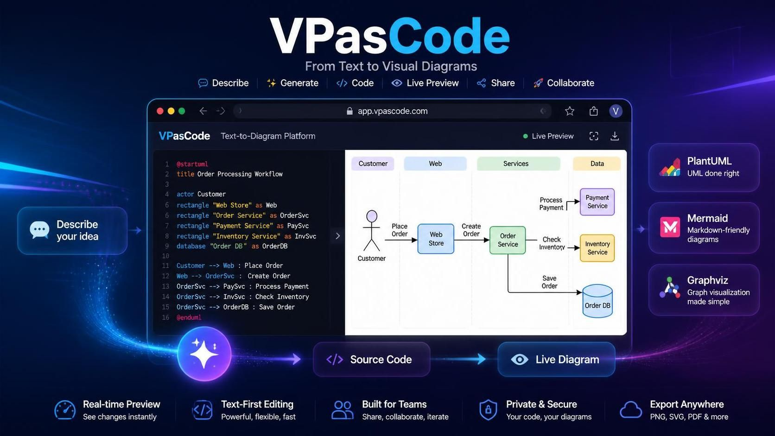775x436 pixels.
Task: Open the Generate tab
Action: coord(292,83)
